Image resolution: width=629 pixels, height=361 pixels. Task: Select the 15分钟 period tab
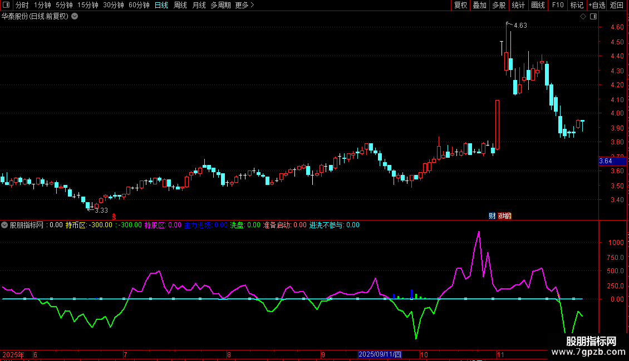[88, 5]
